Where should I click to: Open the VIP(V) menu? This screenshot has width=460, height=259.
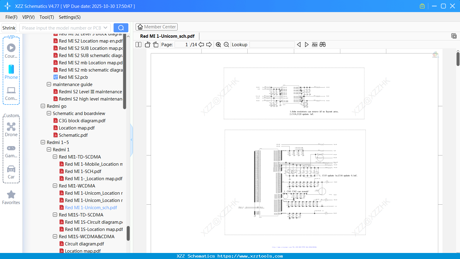(28, 17)
